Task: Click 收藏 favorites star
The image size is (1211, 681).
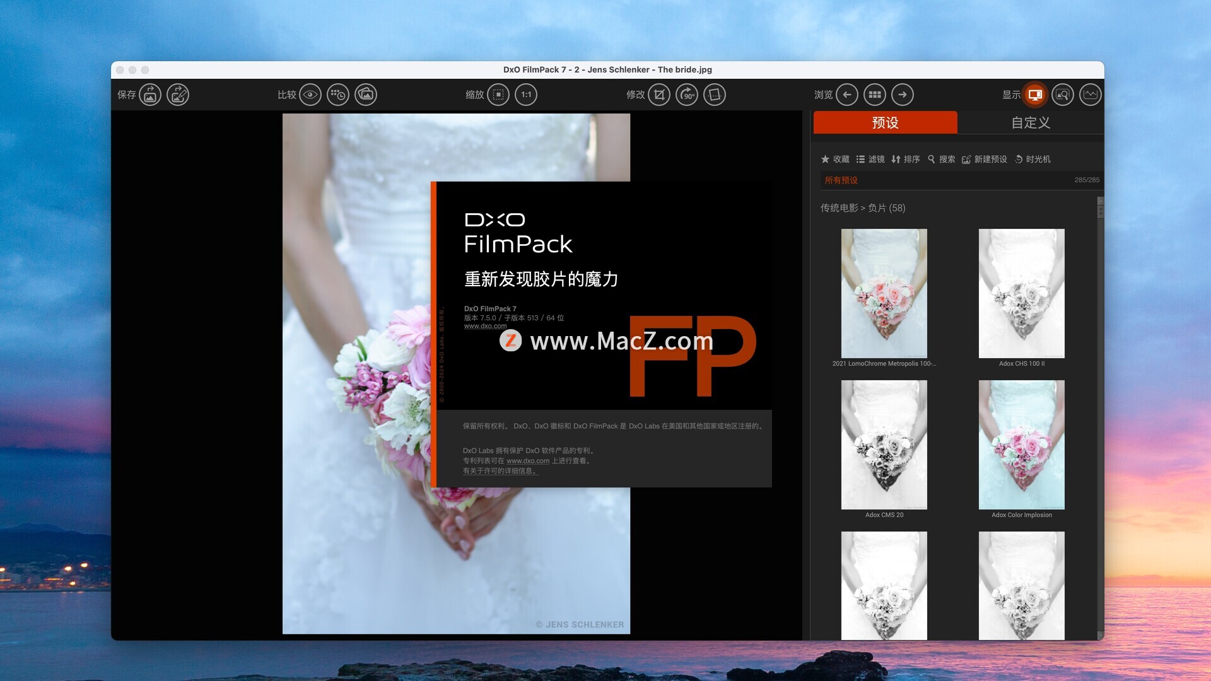Action: [x=835, y=159]
